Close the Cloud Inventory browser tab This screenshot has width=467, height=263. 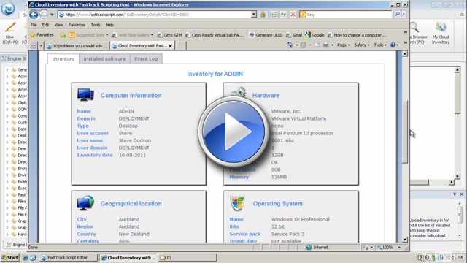[170, 46]
